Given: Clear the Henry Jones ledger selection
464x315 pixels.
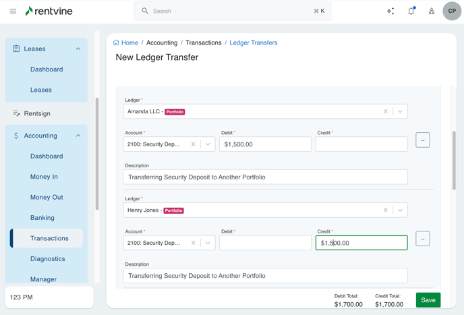Looking at the screenshot, I should point(386,210).
